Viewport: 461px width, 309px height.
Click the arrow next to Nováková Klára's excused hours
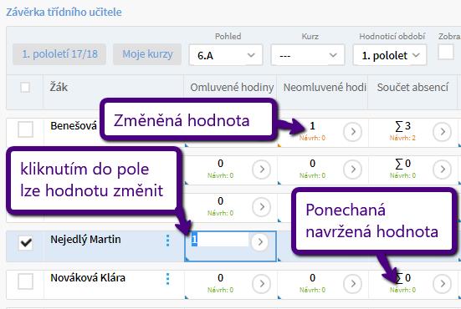[261, 284]
